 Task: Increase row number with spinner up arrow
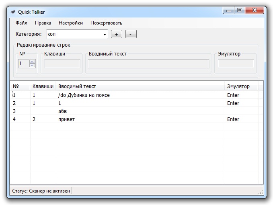(32, 61)
